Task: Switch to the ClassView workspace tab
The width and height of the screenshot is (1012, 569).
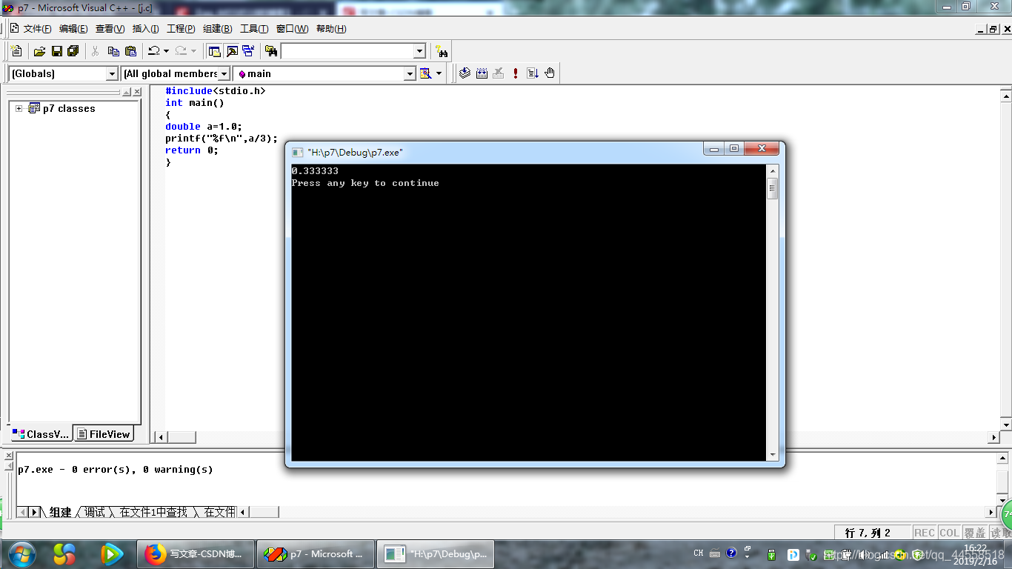Action: coord(41,434)
